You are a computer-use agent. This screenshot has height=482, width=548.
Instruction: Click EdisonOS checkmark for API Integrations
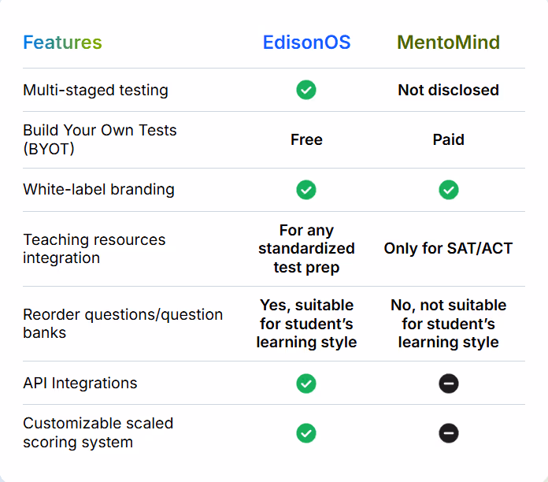point(306,384)
